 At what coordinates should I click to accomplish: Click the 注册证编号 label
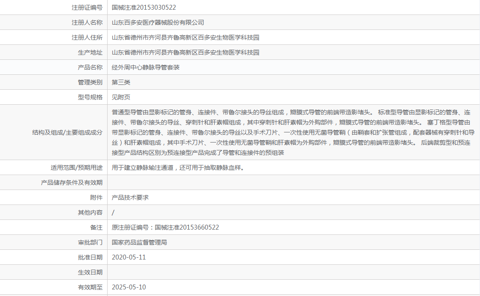(x=87, y=7)
